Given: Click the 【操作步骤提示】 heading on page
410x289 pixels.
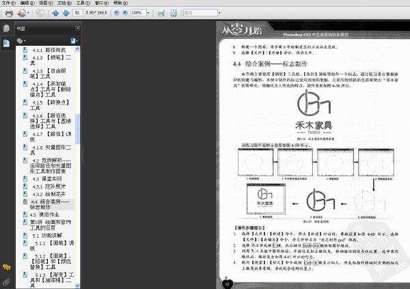Looking at the screenshot, I should point(249,228).
